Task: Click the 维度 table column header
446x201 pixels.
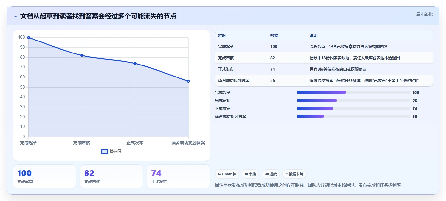Action: (222, 36)
